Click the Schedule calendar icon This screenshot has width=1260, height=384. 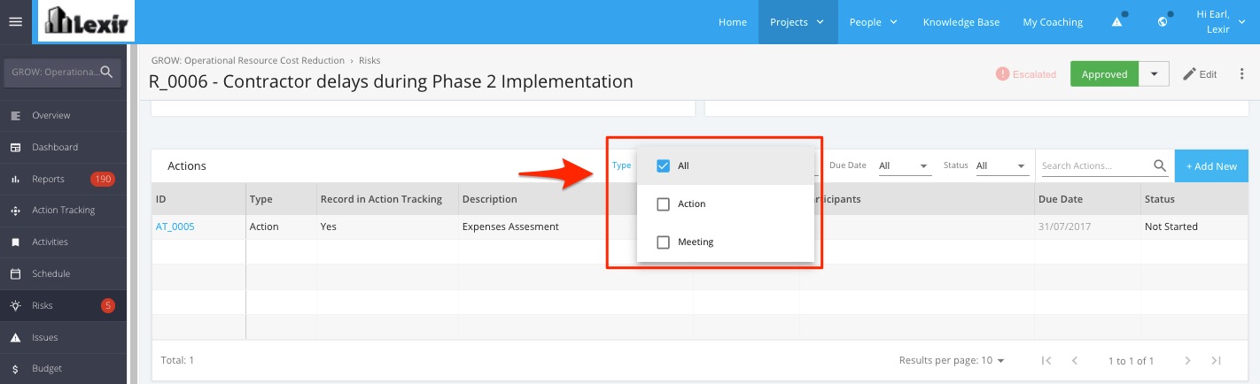(15, 273)
